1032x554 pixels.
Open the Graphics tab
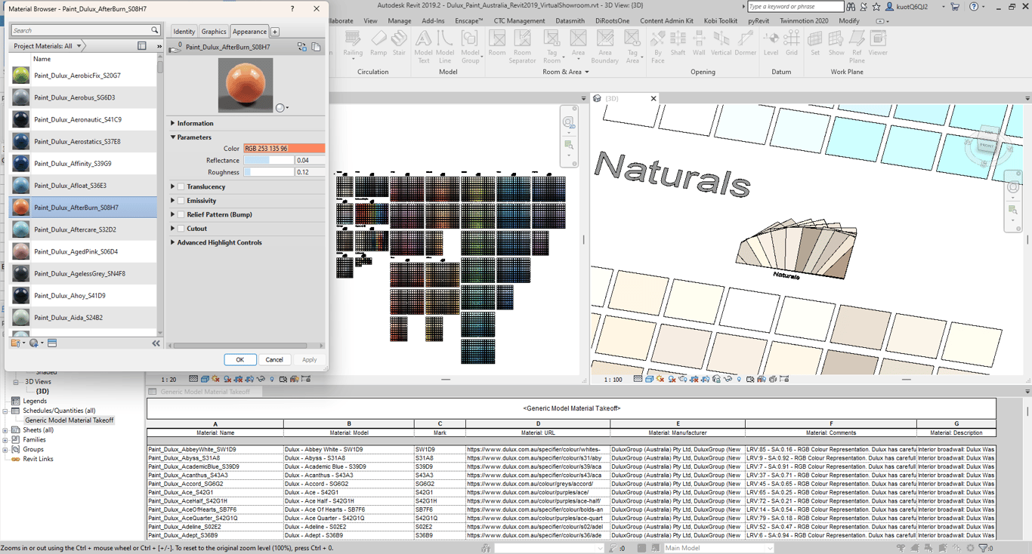pyautogui.click(x=213, y=32)
